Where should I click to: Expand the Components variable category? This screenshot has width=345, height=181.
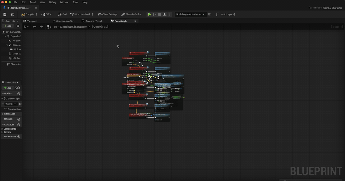(x=2, y=129)
